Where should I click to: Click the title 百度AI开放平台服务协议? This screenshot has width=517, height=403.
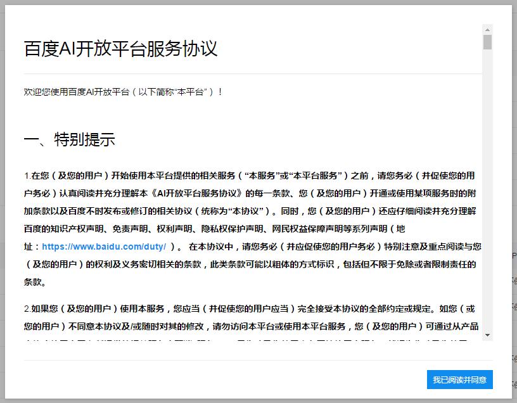[x=120, y=49]
